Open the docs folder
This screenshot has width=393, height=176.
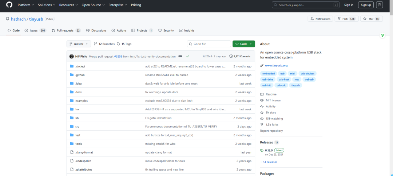point(79,92)
